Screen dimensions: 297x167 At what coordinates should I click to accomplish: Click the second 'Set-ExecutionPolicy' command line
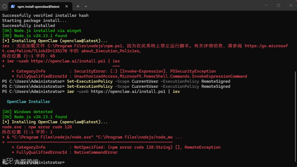tap(116, 86)
